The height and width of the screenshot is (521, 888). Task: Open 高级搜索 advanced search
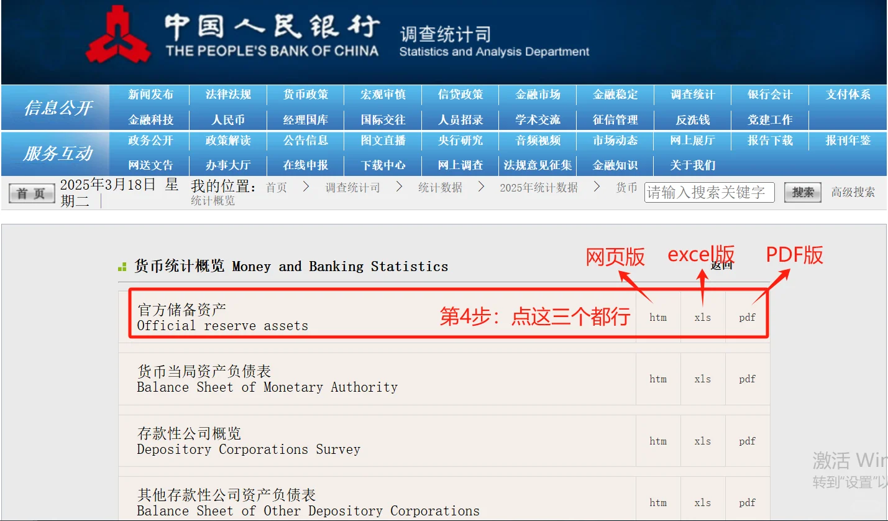(x=853, y=192)
